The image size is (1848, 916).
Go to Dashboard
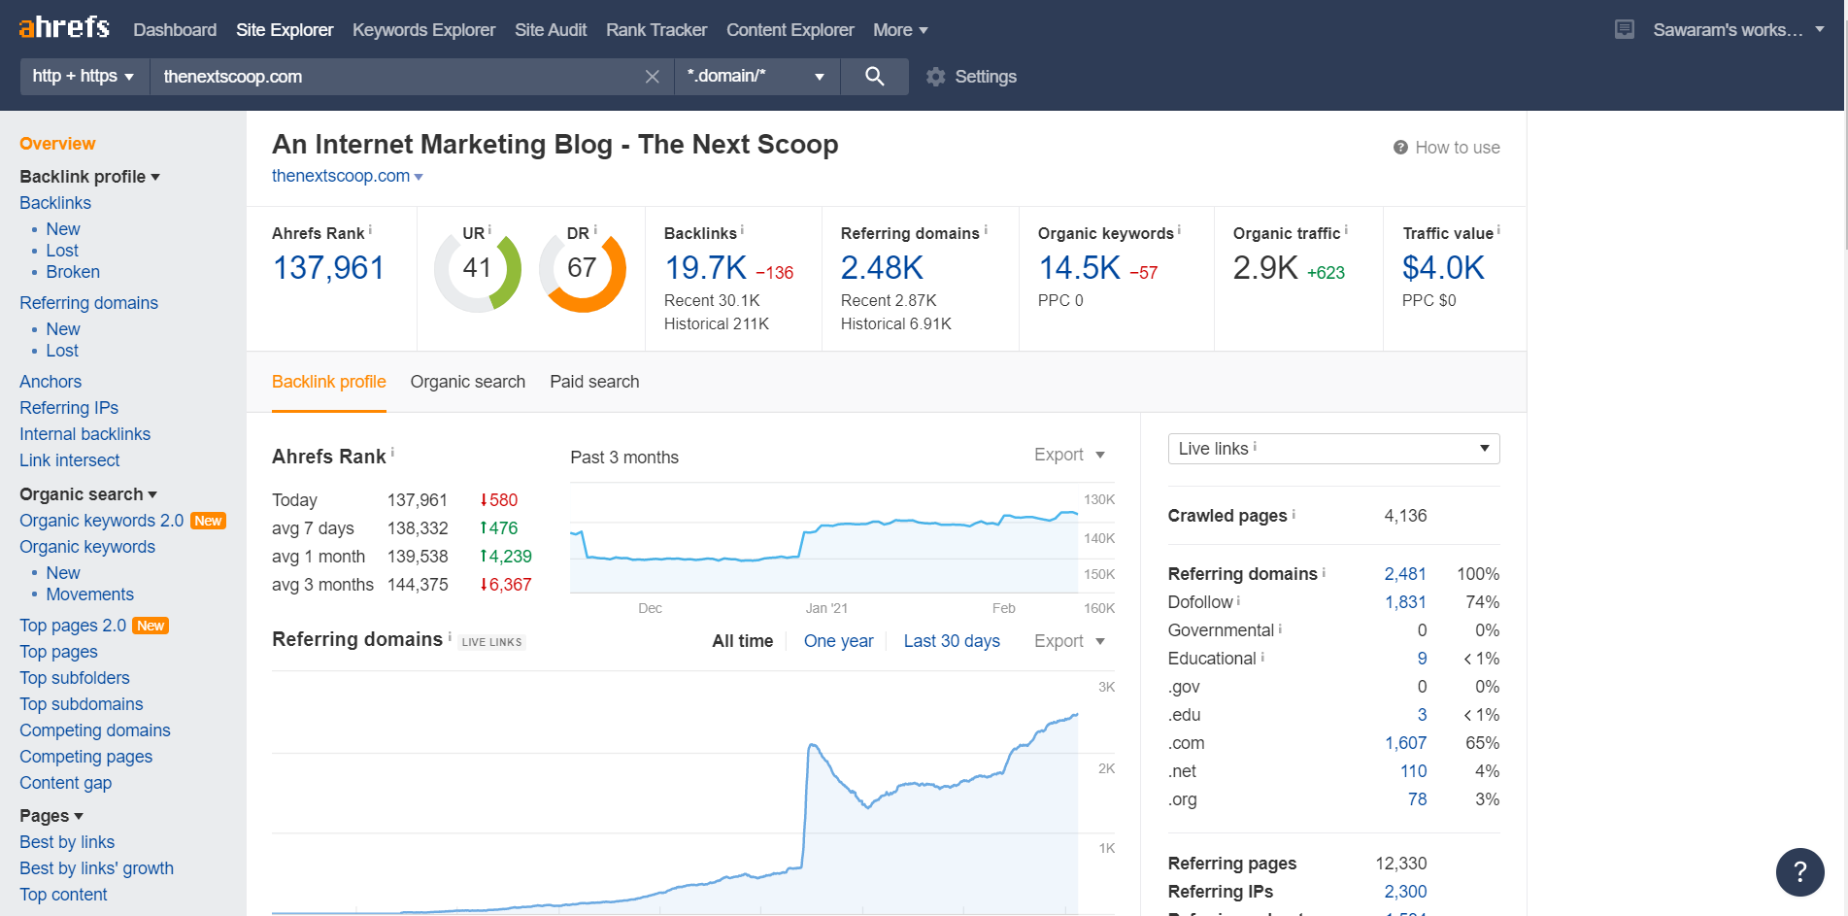(x=175, y=30)
